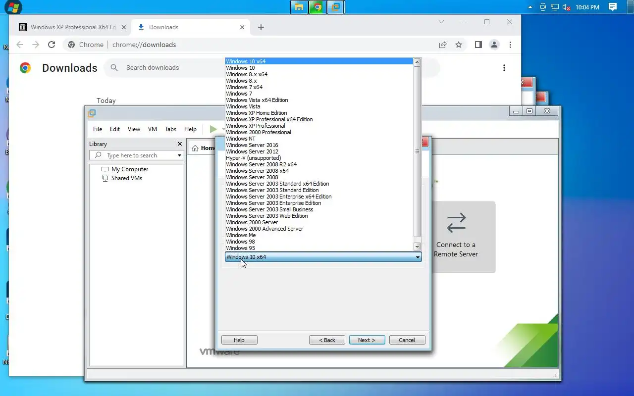Image resolution: width=634 pixels, height=396 pixels.
Task: Show hidden system tray icons
Action: coord(530,7)
